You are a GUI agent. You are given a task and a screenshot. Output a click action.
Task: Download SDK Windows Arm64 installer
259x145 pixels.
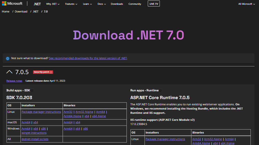[x=26, y=129]
